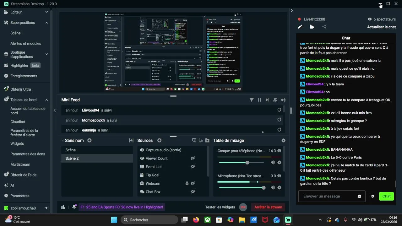Click the edit stream info pencil icon

(x=300, y=27)
